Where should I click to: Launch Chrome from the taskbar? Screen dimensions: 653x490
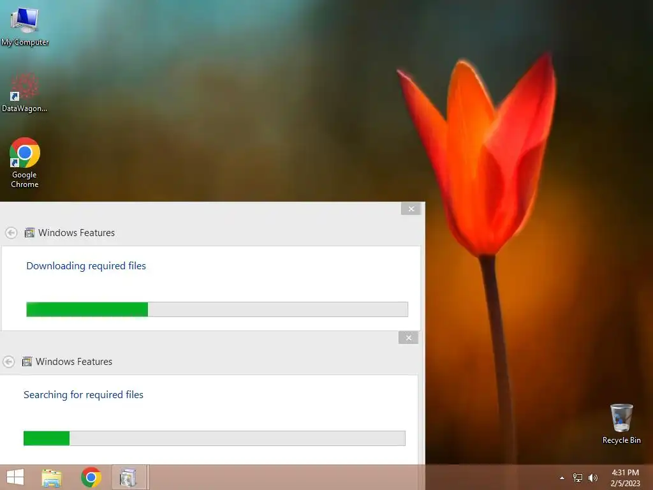pos(91,477)
